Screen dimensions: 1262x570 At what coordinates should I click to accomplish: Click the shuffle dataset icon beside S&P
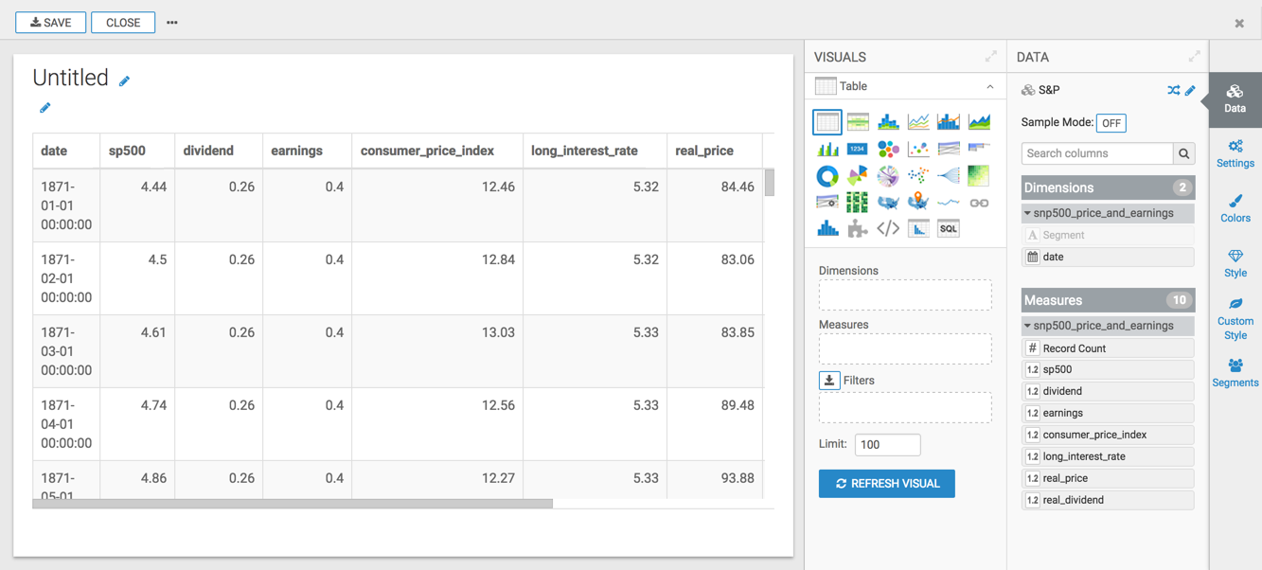tap(1173, 90)
